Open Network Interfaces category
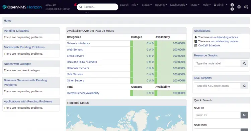The width and height of the screenshot is (251, 131). 78,43
